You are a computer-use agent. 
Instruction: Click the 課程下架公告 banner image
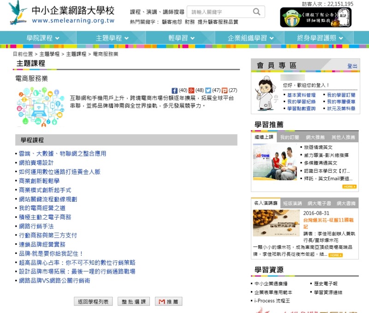(x=315, y=18)
